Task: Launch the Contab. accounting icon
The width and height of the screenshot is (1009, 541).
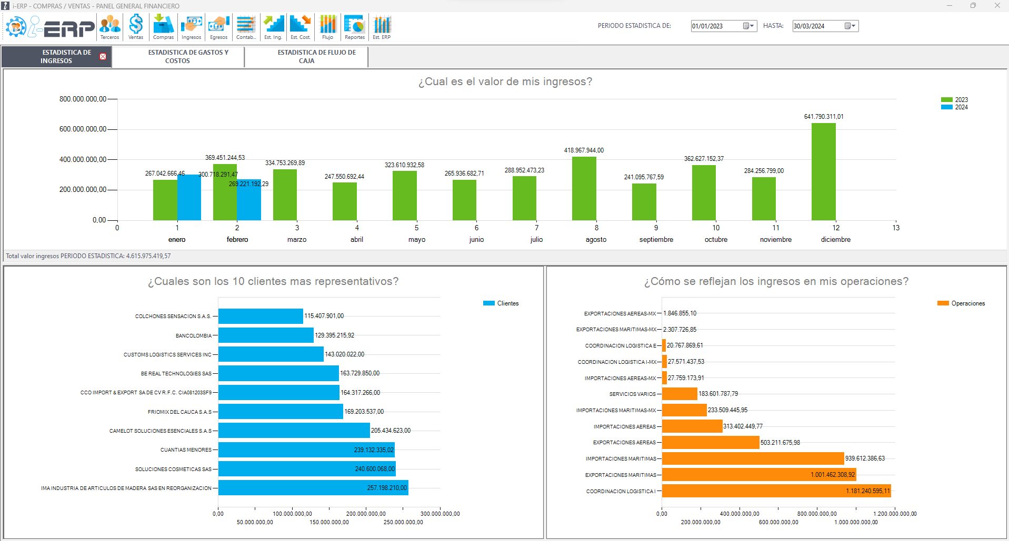Action: click(x=246, y=27)
